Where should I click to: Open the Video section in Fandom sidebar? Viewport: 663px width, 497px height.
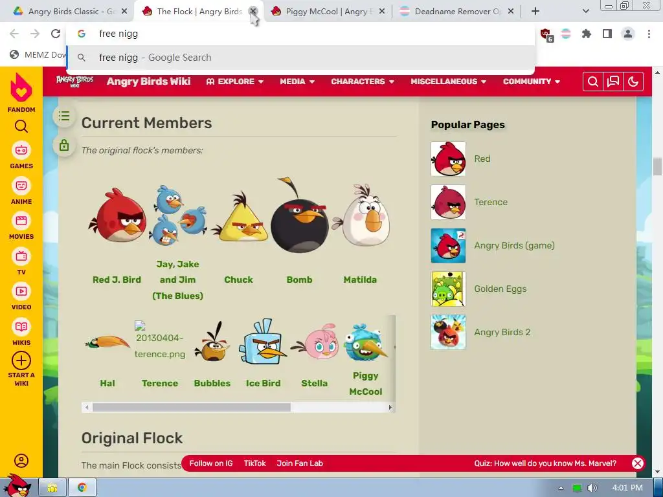pyautogui.click(x=21, y=296)
